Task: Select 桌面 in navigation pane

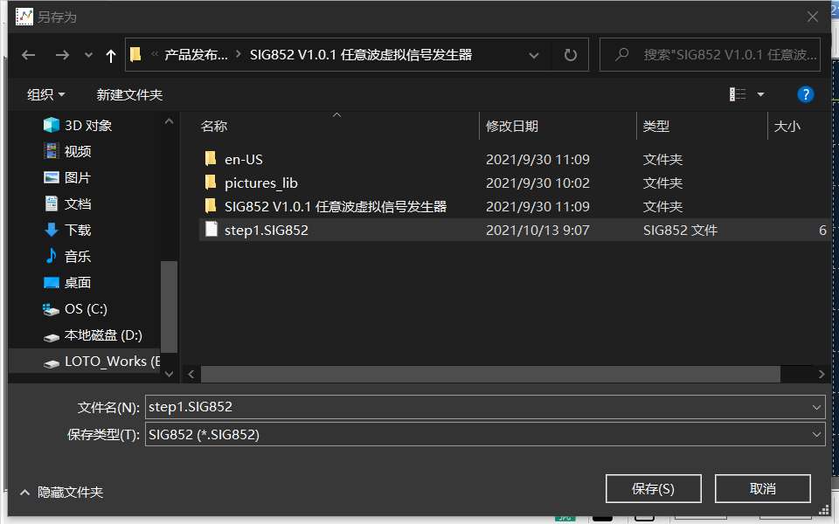Action: point(67,282)
